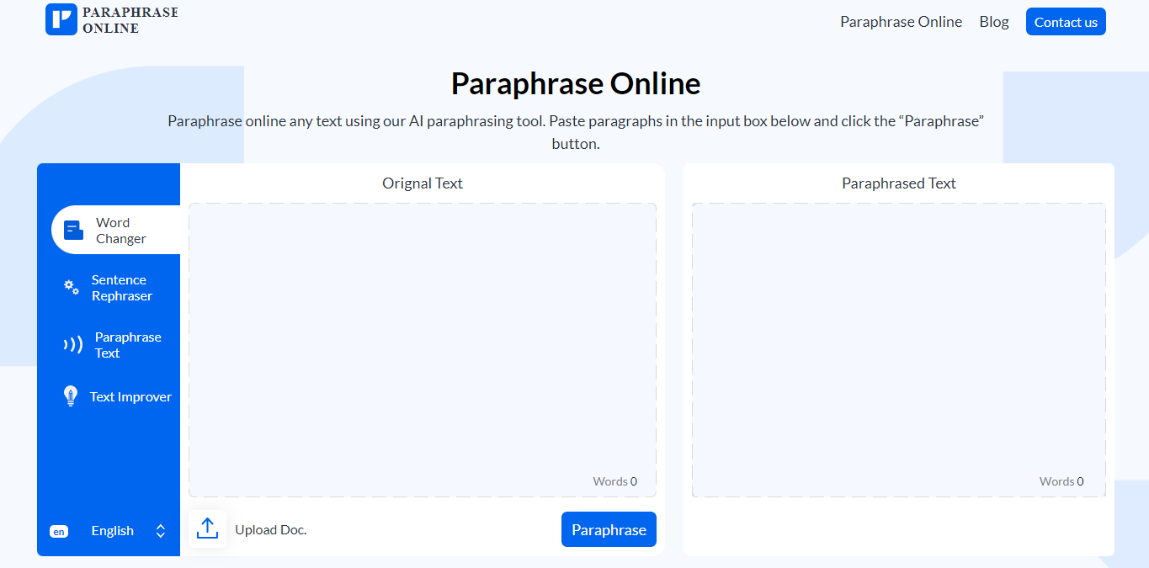Image resolution: width=1149 pixels, height=568 pixels.
Task: Open the Blog link in the header
Action: (x=994, y=22)
